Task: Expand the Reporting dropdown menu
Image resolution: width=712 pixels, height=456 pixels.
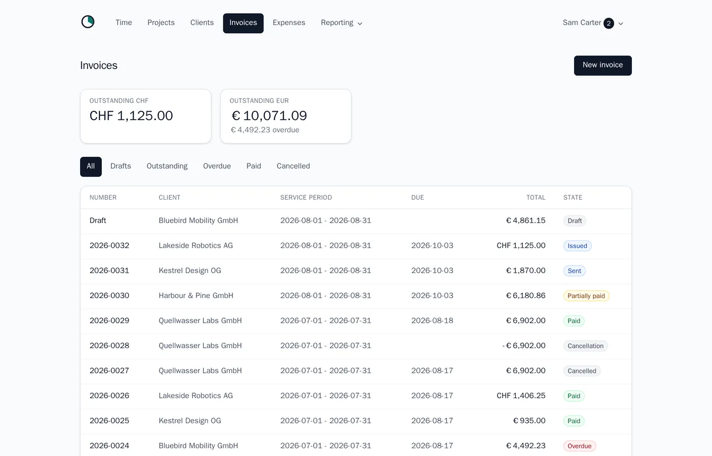Action: point(342,23)
